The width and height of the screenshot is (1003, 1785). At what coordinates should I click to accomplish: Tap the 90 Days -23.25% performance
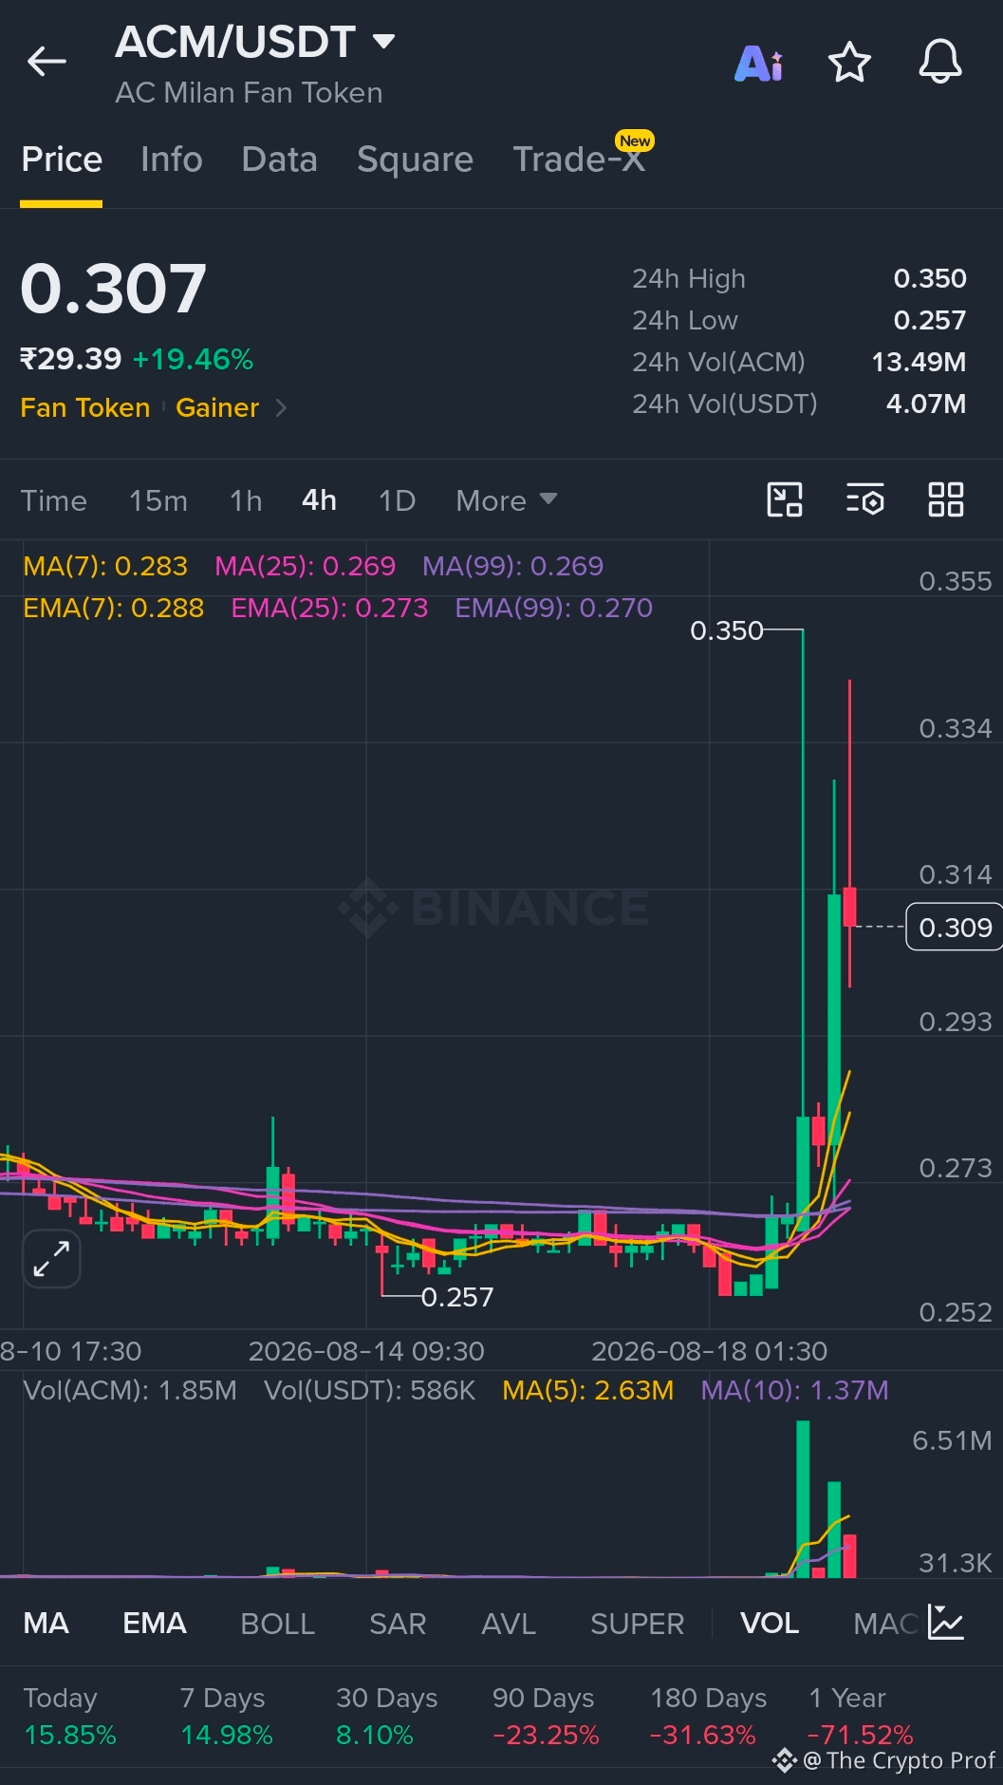pyautogui.click(x=546, y=1717)
